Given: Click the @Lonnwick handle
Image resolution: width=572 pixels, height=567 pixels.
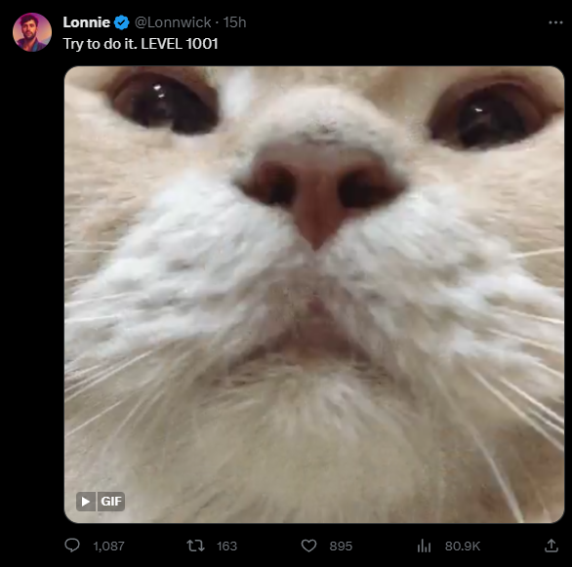Looking at the screenshot, I should [x=173, y=22].
